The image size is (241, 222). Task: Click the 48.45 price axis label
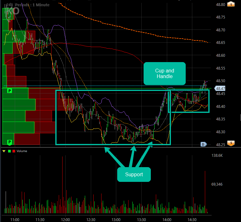pyautogui.click(x=220, y=93)
